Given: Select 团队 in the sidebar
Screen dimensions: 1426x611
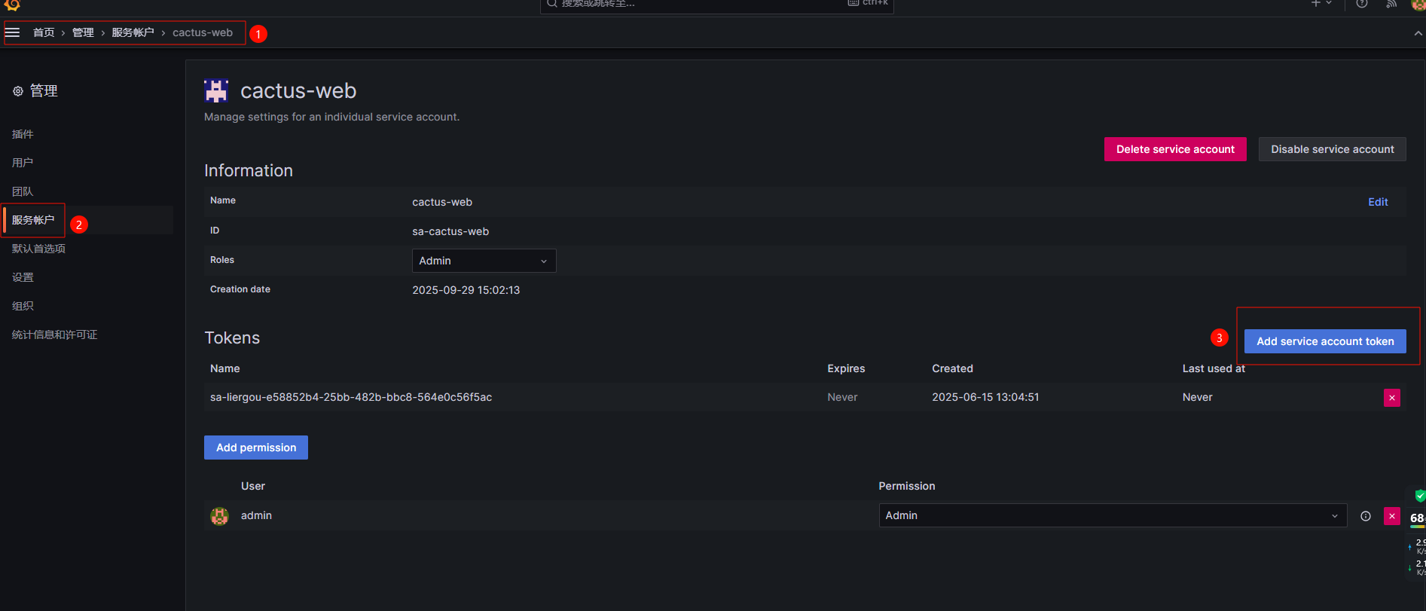Looking at the screenshot, I should pyautogui.click(x=23, y=191).
